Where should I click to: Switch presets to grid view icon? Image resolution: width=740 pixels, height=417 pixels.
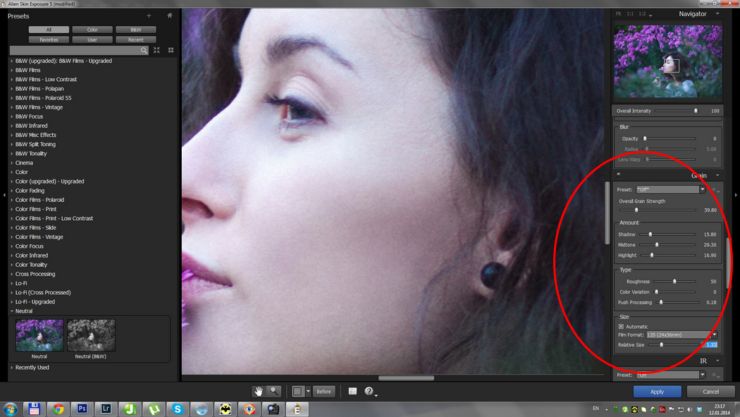171,50
